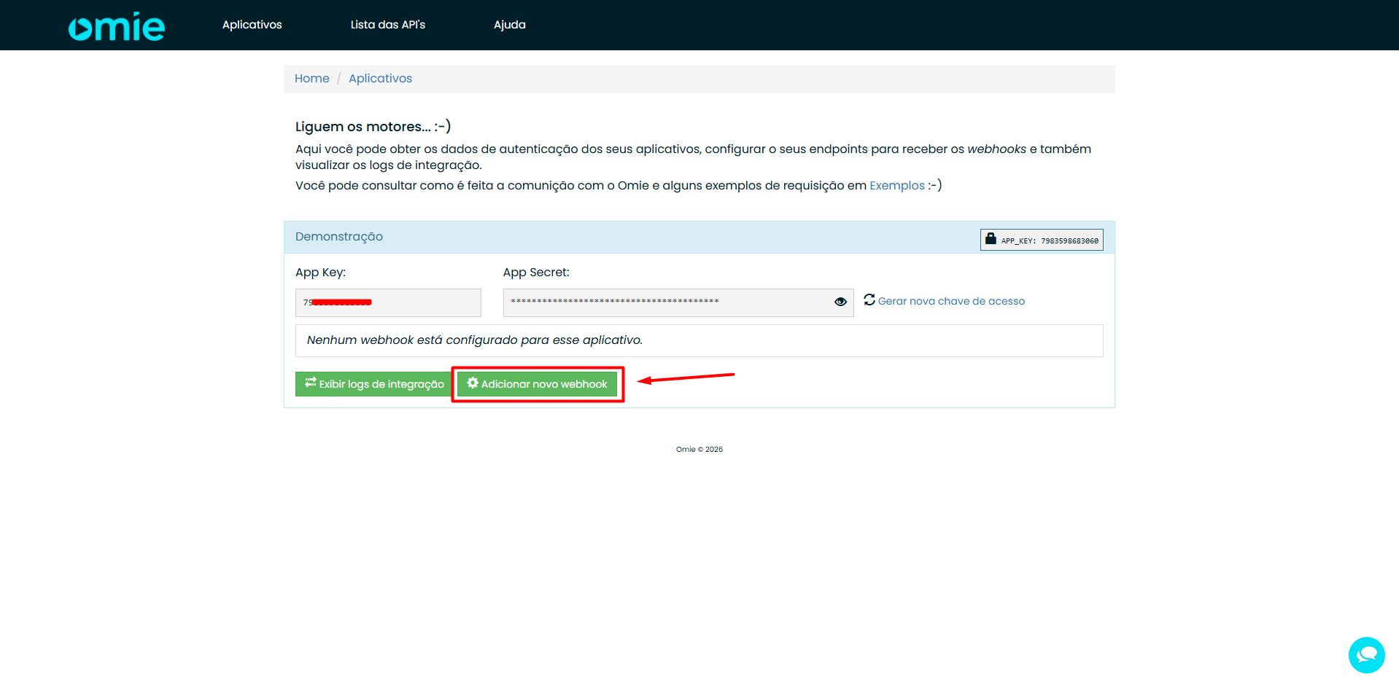Click the App Secret masked field
This screenshot has width=1399, height=688.
[678, 302]
